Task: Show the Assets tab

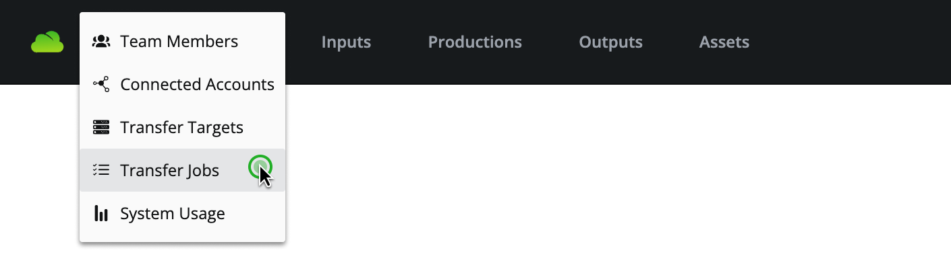Action: 724,42
